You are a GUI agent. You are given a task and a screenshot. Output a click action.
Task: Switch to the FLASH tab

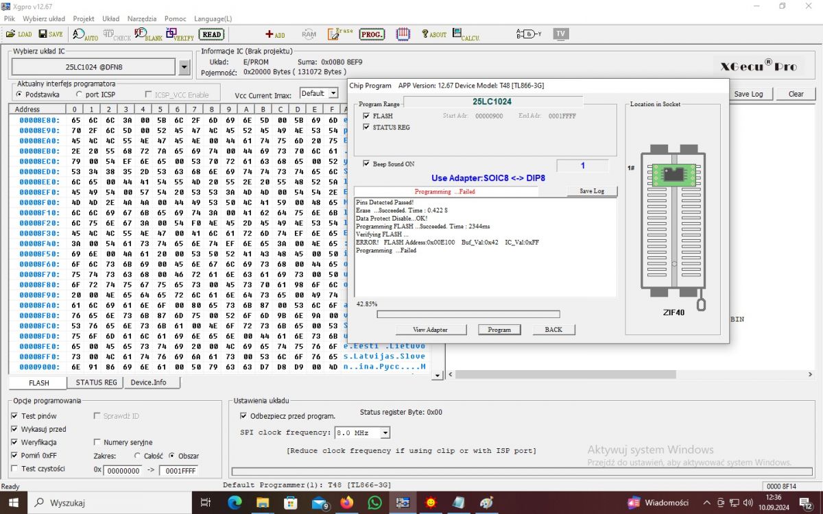click(38, 383)
